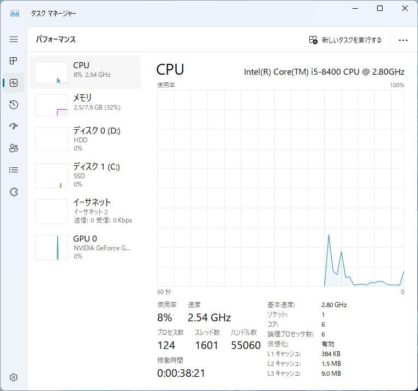Click the L1 キャッシュ value 384 KB
Screen dimensions: 418x391
(331, 354)
